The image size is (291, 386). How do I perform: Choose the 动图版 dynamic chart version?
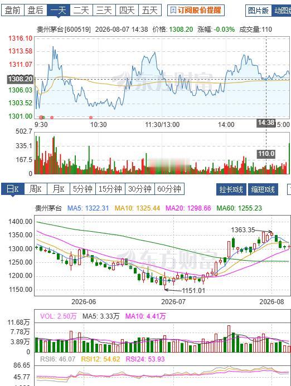(282, 11)
